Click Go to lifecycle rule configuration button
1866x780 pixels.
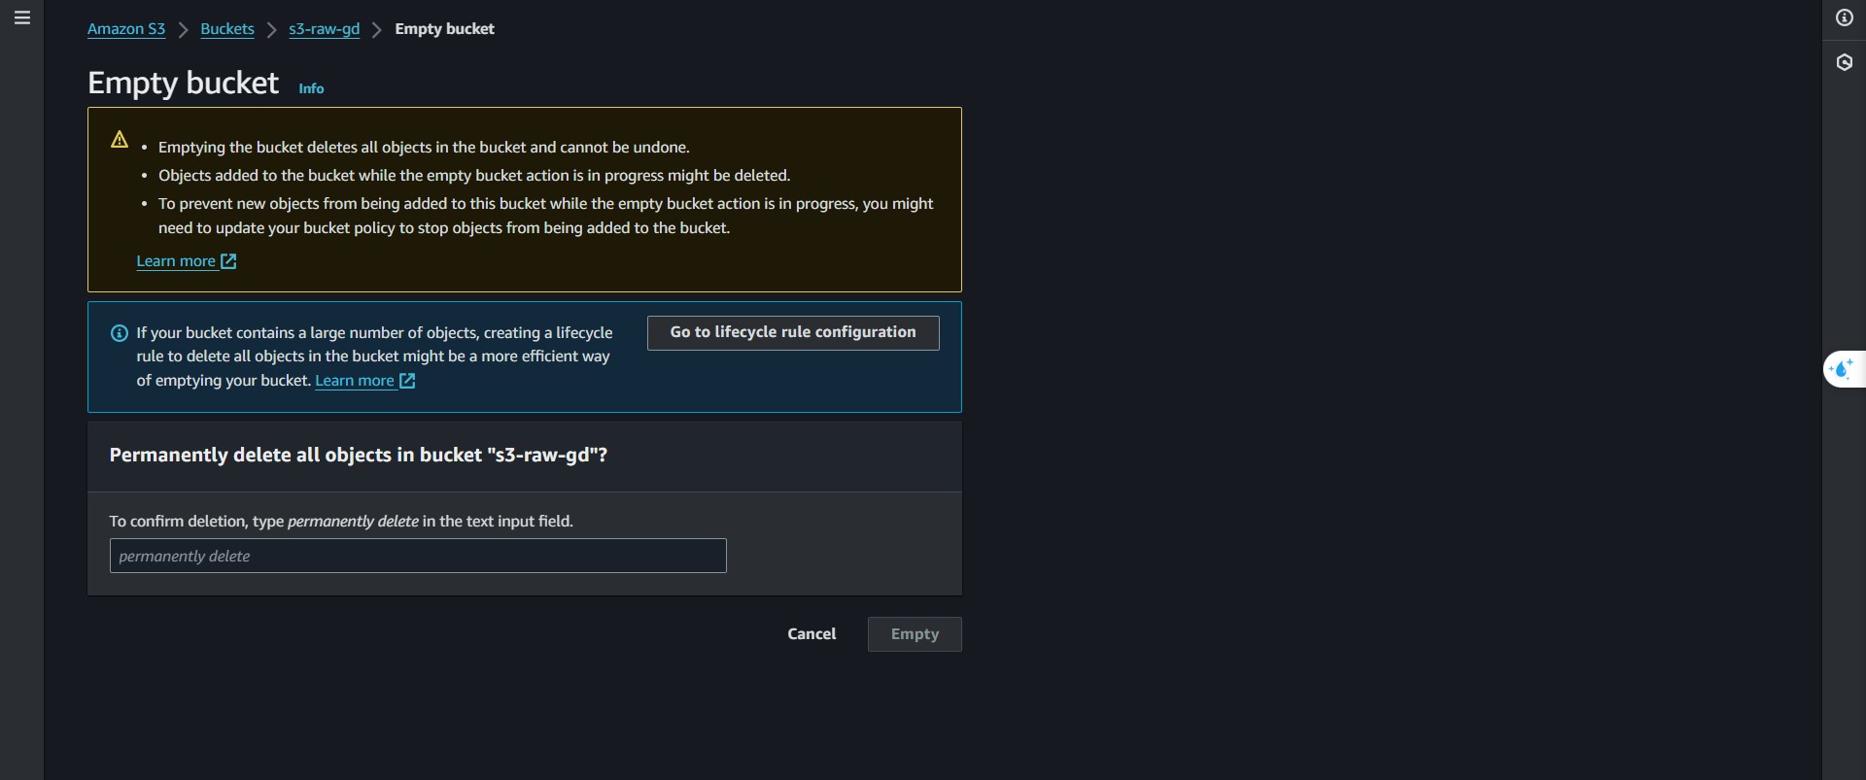pos(793,332)
